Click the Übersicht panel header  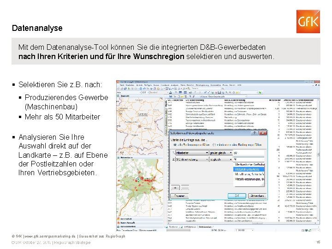(x=140, y=96)
